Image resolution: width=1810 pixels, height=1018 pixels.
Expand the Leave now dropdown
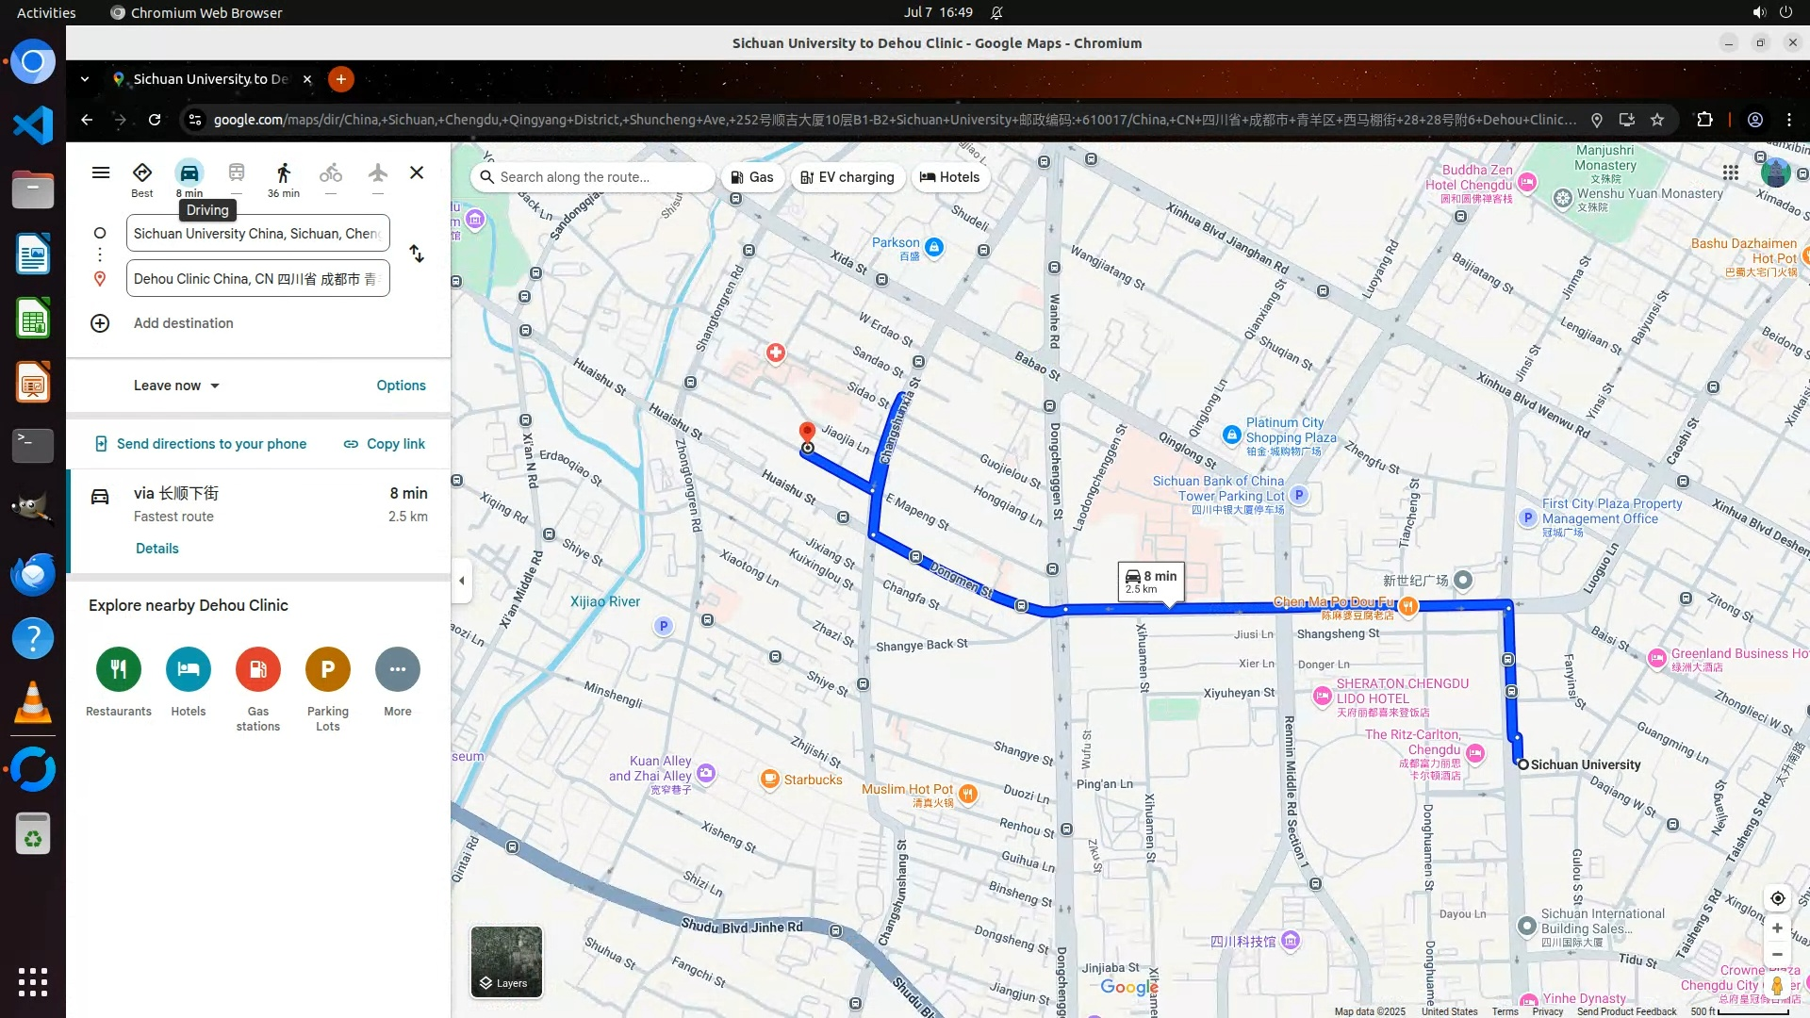[176, 386]
